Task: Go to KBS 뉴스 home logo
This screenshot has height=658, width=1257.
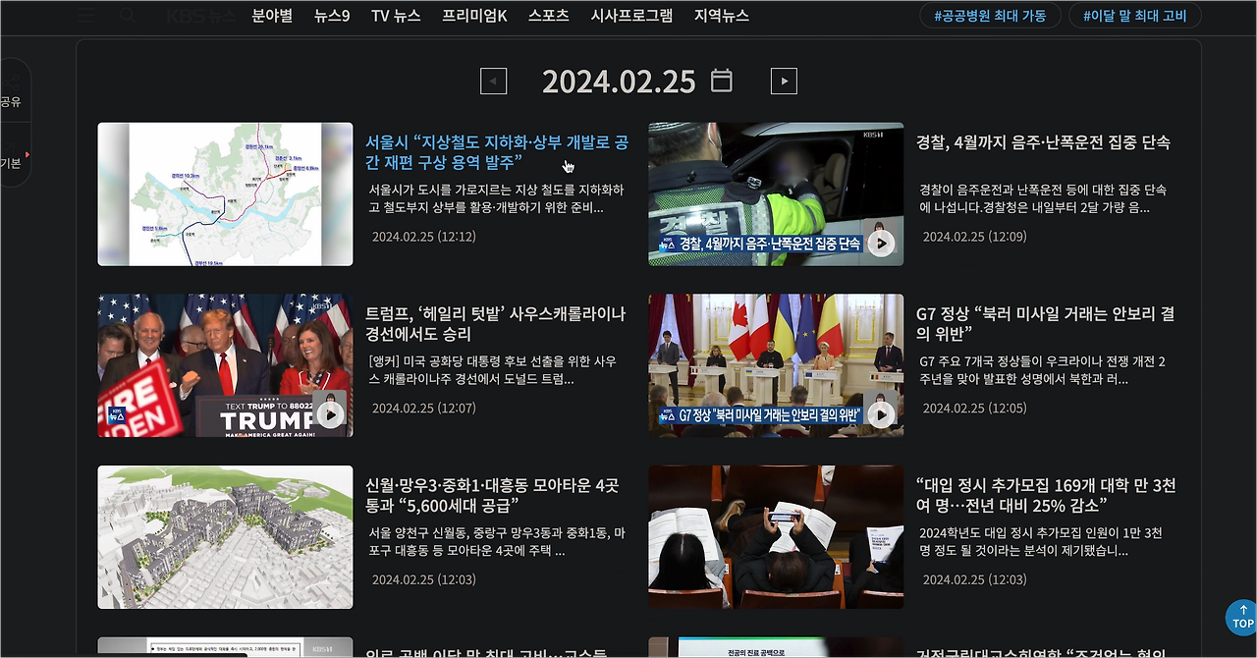Action: tap(200, 16)
